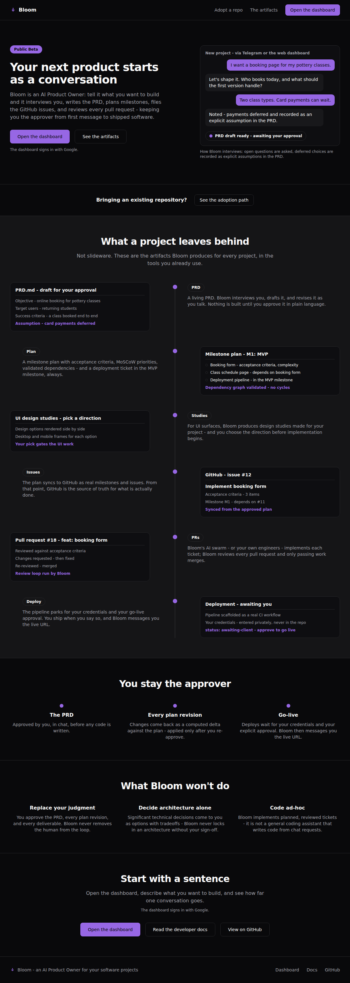The height and width of the screenshot is (983, 350).
Task: Click the purple dot above Go-live
Action: click(288, 705)
